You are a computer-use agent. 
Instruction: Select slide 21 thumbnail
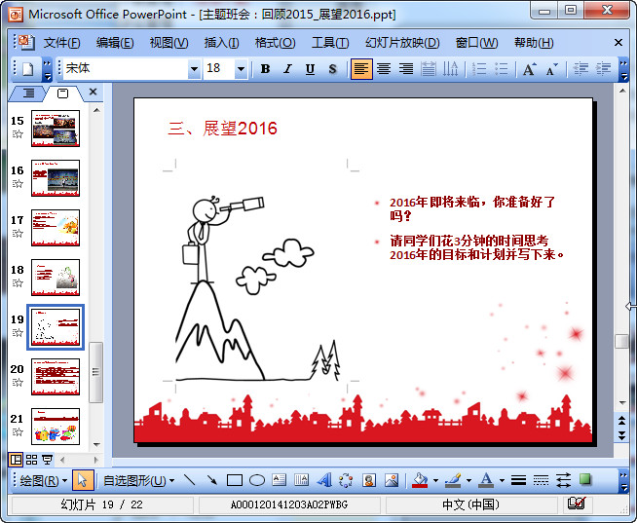click(56, 427)
